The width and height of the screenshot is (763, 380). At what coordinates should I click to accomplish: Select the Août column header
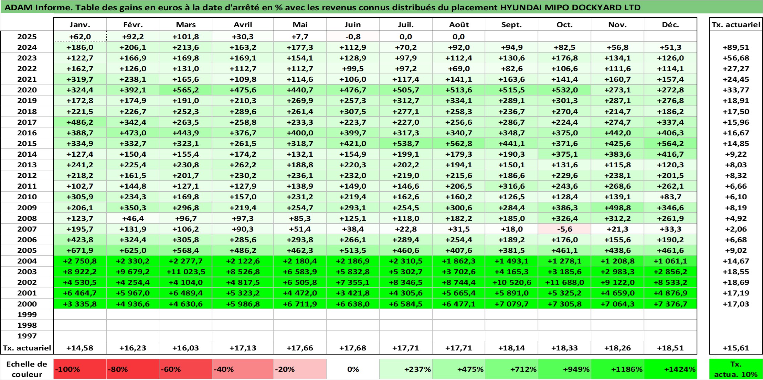459,24
